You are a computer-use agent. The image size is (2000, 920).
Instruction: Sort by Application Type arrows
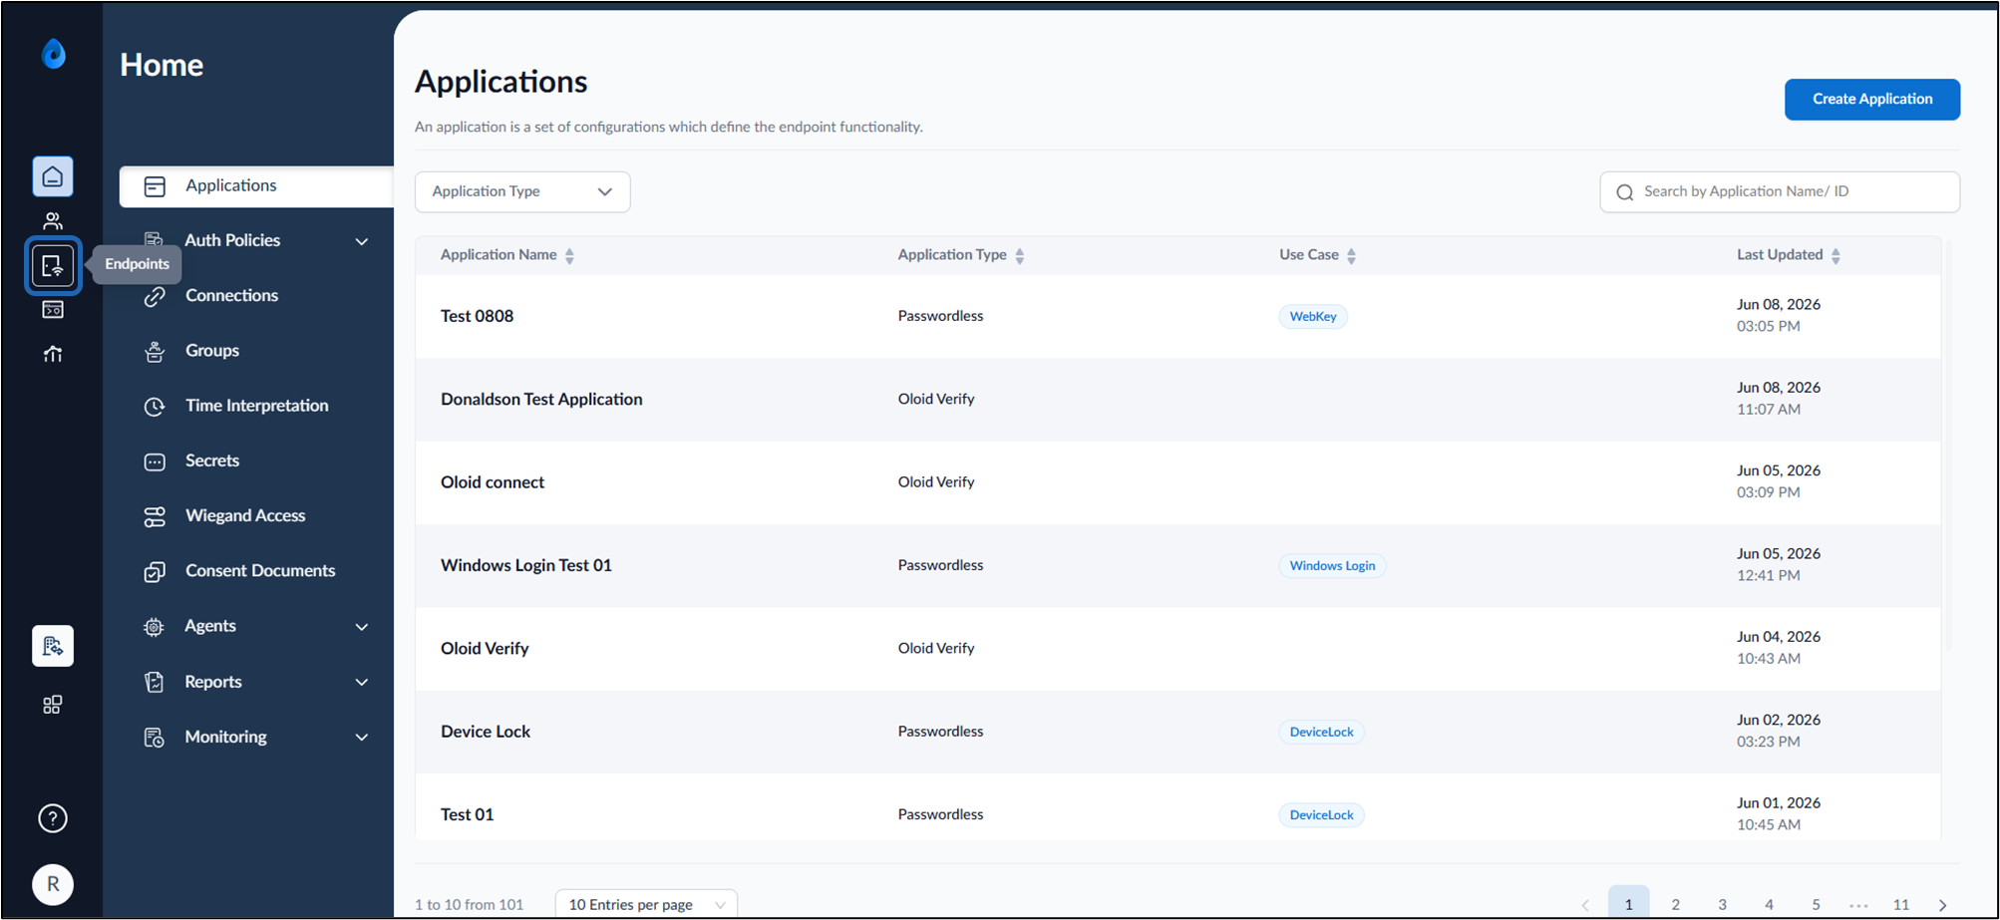coord(1019,256)
